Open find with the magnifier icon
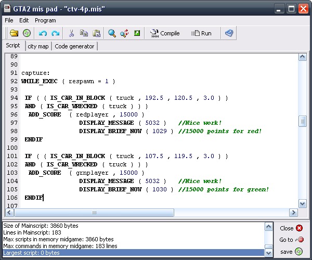 pyautogui.click(x=112, y=33)
